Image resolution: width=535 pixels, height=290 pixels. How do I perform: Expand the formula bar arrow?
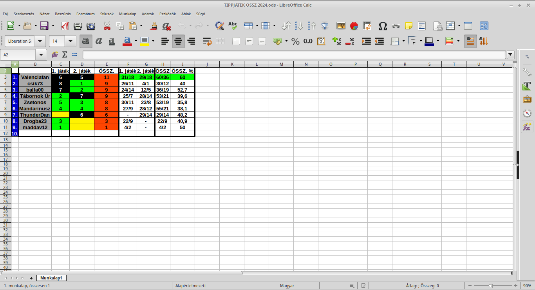click(x=511, y=55)
